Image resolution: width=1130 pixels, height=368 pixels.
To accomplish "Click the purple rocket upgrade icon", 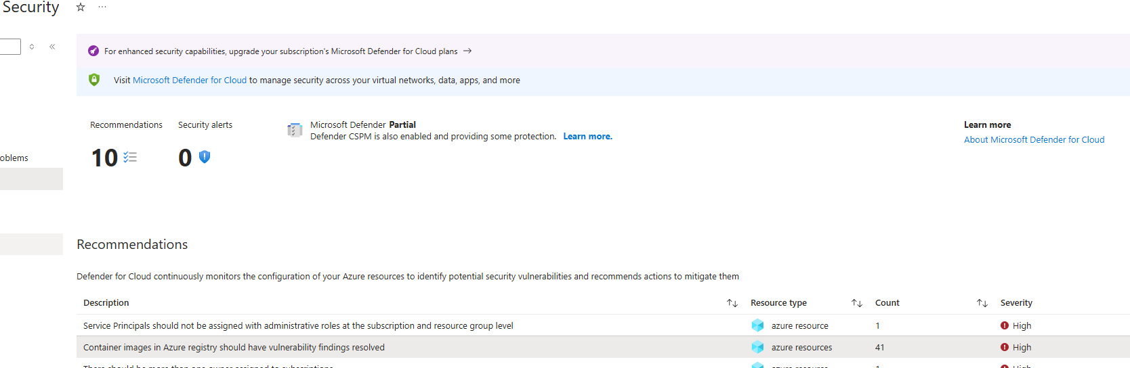I will point(93,51).
